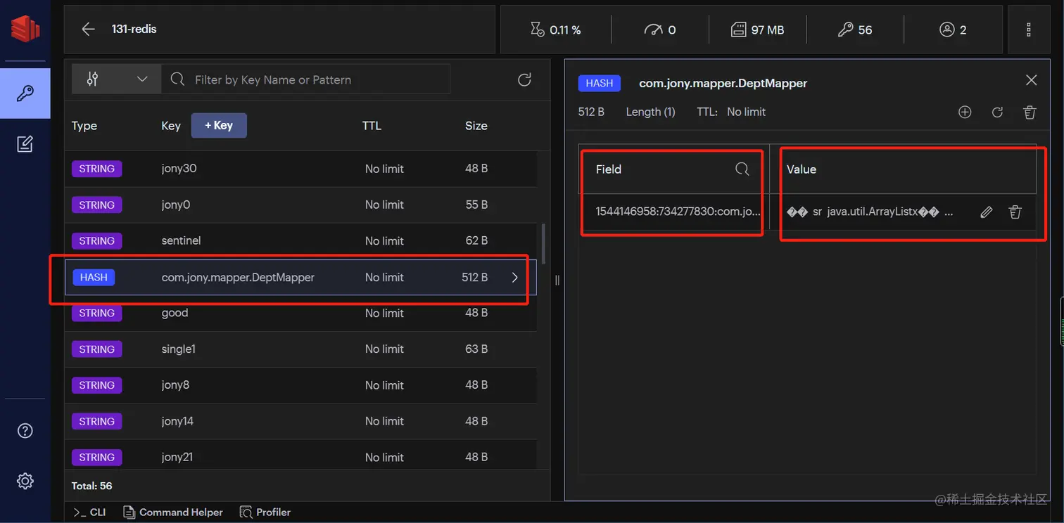This screenshot has height=523, width=1064.
Task: Expand the com.jony.mapper.DeptMapper row chevron
Action: (515, 278)
